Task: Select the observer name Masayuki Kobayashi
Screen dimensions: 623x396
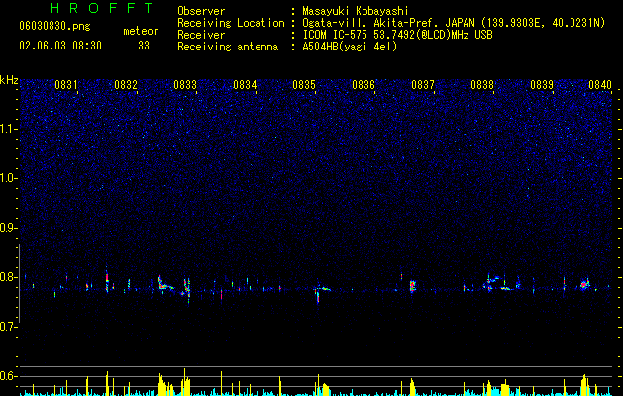Action: pyautogui.click(x=356, y=11)
